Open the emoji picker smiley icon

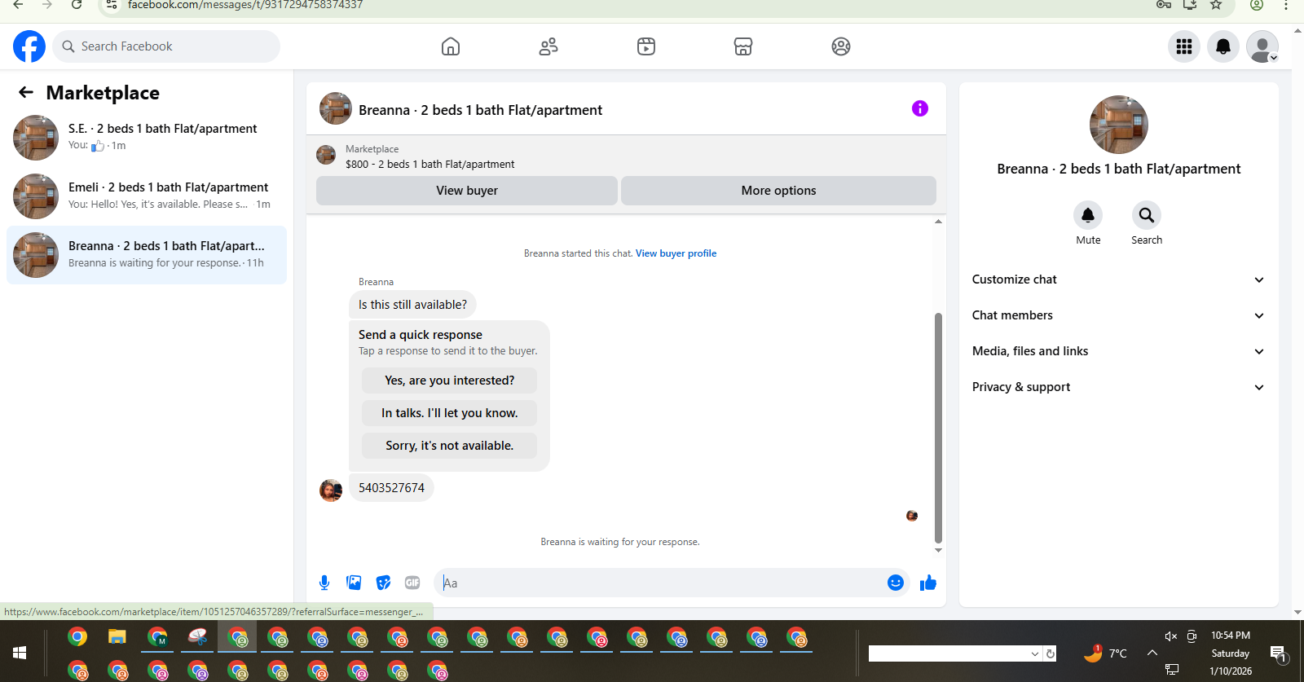point(896,583)
